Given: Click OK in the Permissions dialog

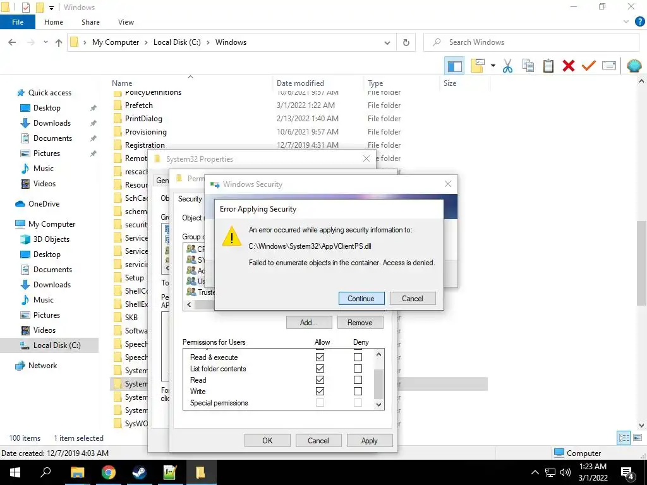Looking at the screenshot, I should pos(267,440).
